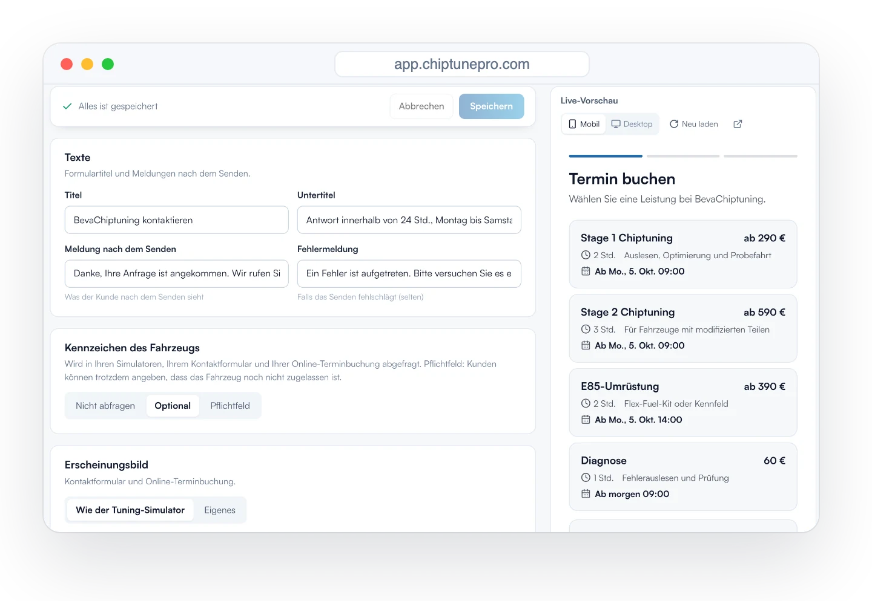Switch preview to Mobil
The height and width of the screenshot is (601, 872).
pos(584,124)
